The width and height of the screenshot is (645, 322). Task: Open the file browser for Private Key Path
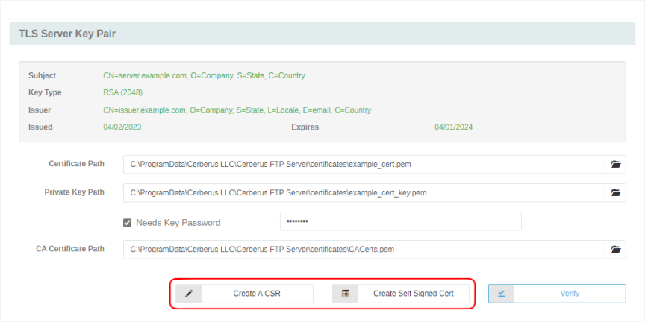pyautogui.click(x=616, y=193)
